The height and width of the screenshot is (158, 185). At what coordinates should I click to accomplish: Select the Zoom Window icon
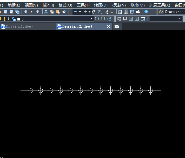click(106, 12)
